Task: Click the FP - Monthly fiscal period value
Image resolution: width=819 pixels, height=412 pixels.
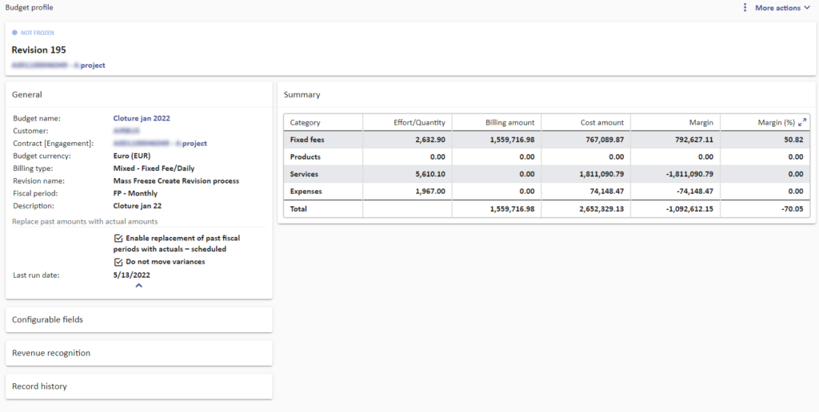Action: point(135,193)
